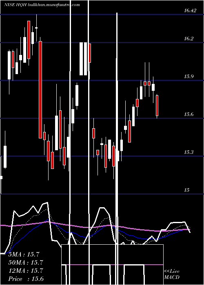204x285 pixels.
Task: Click the NYSE HQH chart title
Action: pos(42,5)
